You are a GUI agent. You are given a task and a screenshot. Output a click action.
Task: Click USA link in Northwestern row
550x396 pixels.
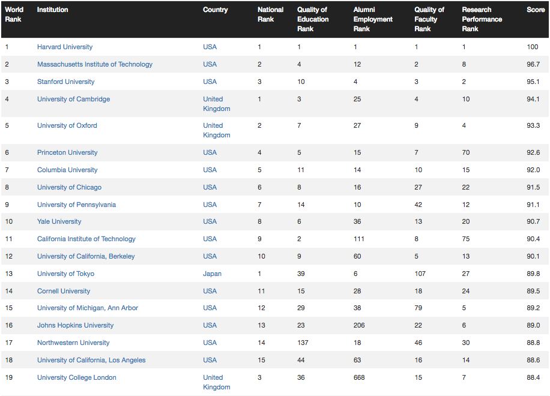click(x=210, y=343)
